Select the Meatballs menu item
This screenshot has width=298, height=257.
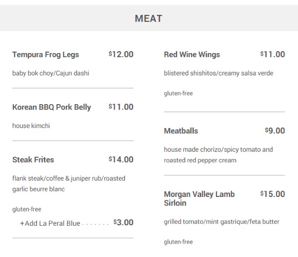[181, 131]
